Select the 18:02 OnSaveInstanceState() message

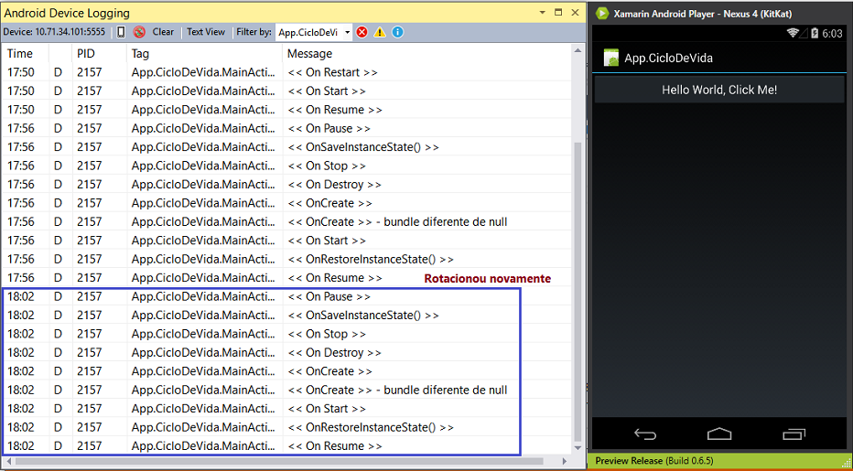(x=362, y=316)
